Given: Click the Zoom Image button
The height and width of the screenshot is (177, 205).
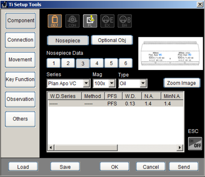Looking at the screenshot, I should point(182,83).
